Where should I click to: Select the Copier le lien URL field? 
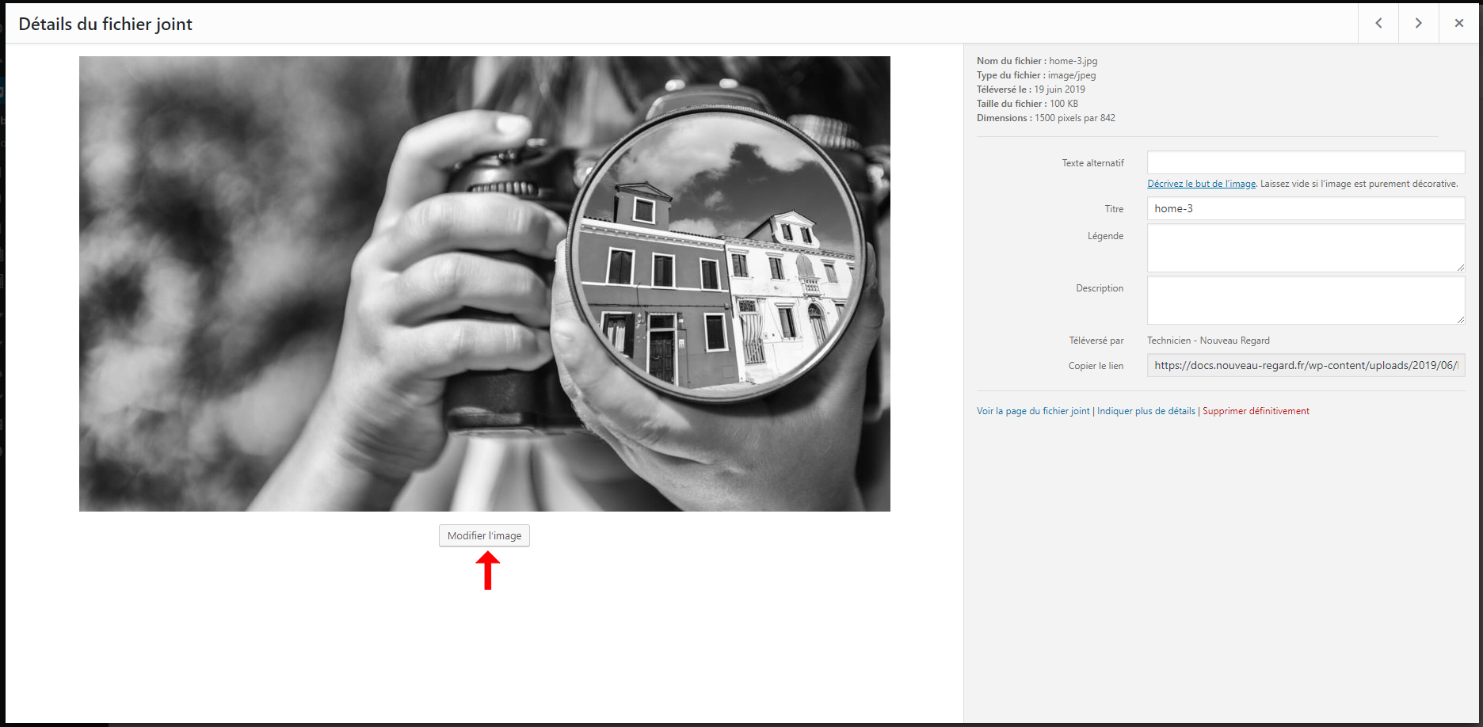tap(1305, 365)
